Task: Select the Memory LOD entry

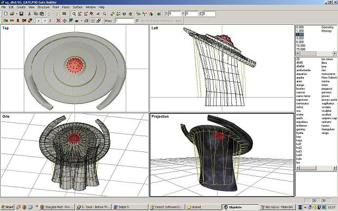Action: (326, 31)
